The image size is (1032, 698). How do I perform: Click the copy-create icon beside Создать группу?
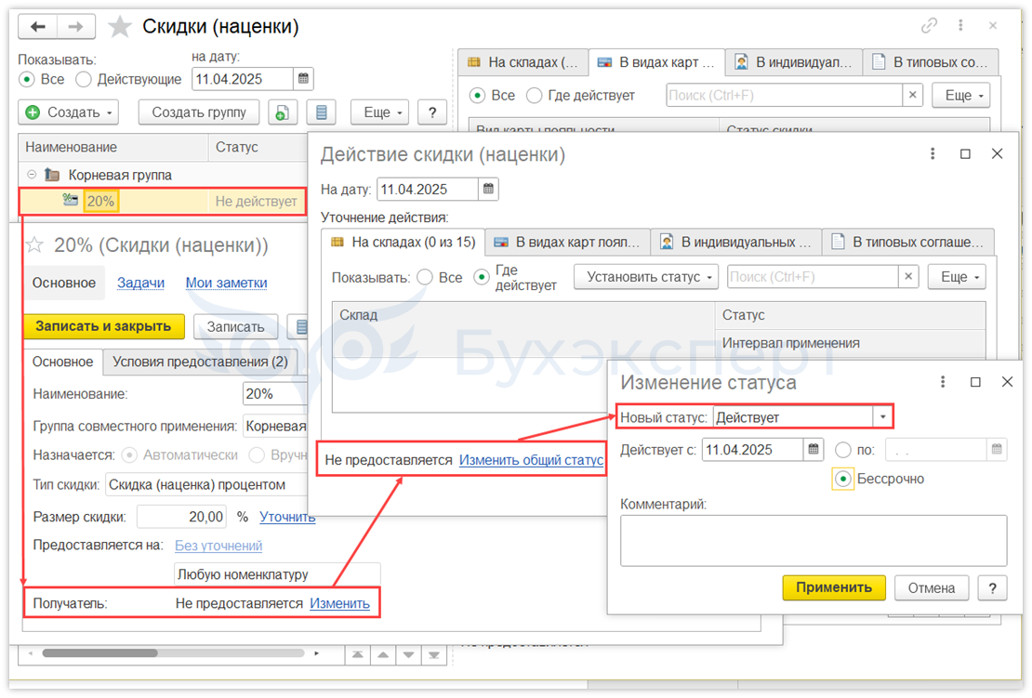pyautogui.click(x=283, y=112)
